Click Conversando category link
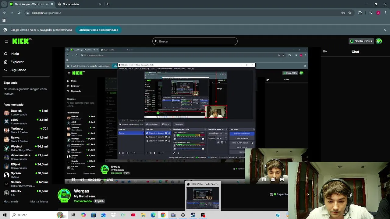 point(83,201)
